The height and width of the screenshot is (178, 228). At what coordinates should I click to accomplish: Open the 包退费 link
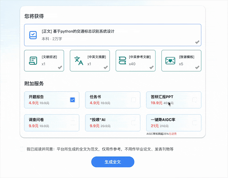click(x=173, y=134)
